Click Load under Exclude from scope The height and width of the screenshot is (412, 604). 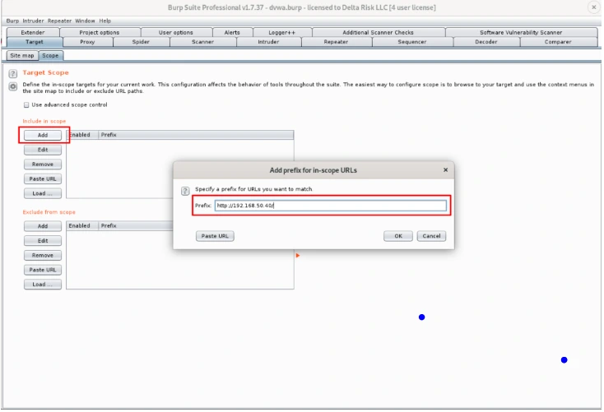[x=42, y=285]
